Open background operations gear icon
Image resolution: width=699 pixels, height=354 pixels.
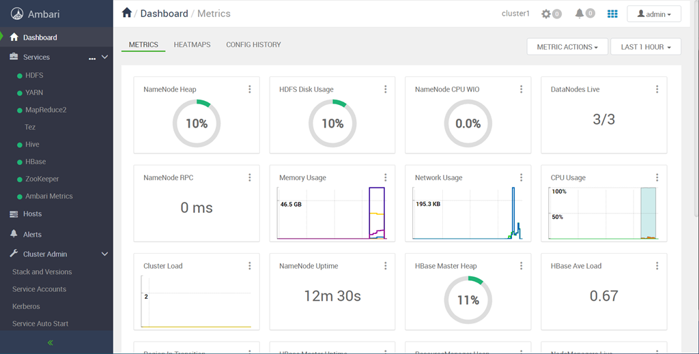pyautogui.click(x=546, y=14)
